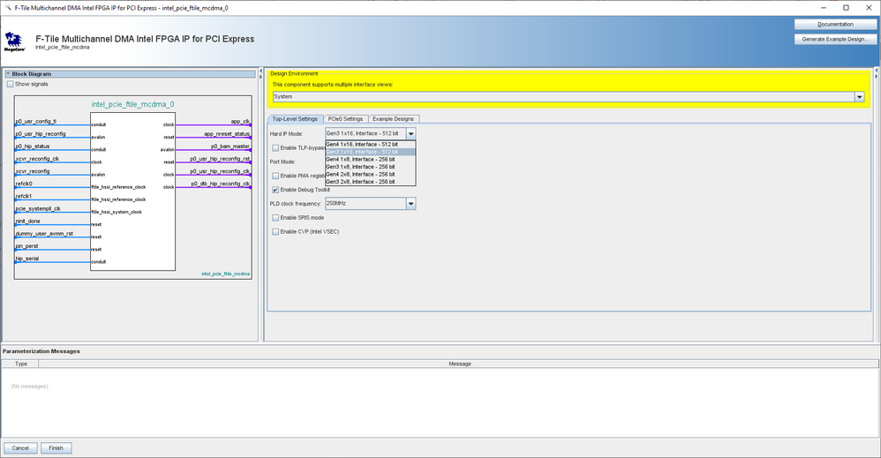Click the Documentation button
The image size is (881, 458).
(835, 25)
